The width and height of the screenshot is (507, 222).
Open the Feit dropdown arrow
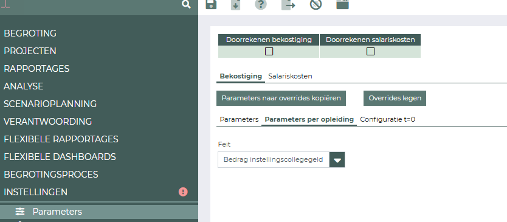[x=337, y=160]
